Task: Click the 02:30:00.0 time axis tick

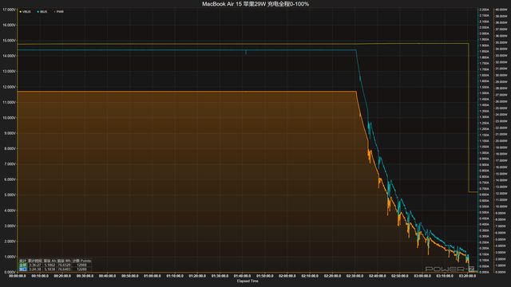Action: click(355, 276)
